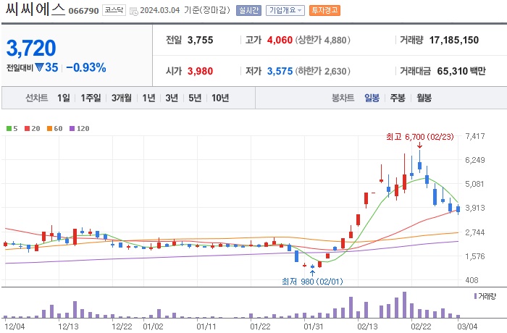Click the current price 3,720
The width and height of the screenshot is (507, 333).
[31, 48]
